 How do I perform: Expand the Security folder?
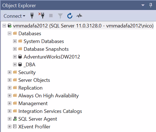pos(9,72)
